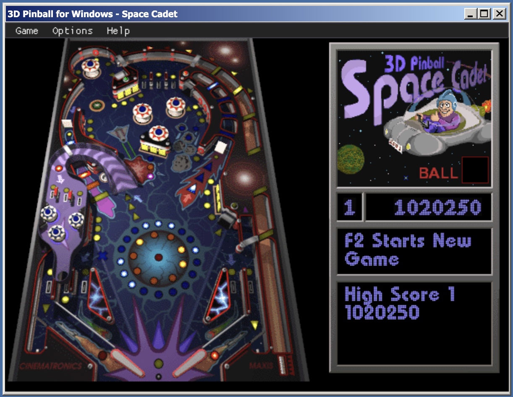Open the Options menu

pos(72,31)
